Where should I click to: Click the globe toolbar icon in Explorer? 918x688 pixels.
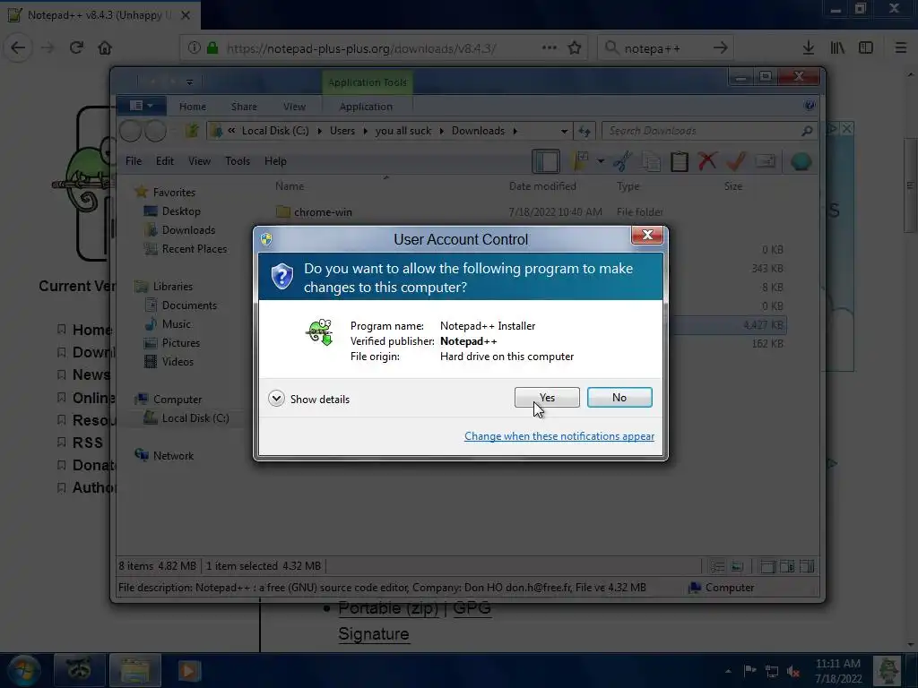coord(801,161)
